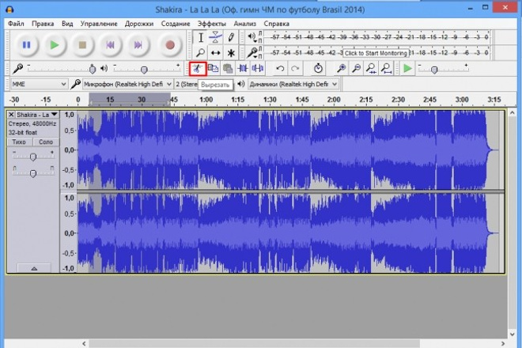Click Fit Selection zoom icon
Viewport: 522px width, 348px height.
[371, 69]
